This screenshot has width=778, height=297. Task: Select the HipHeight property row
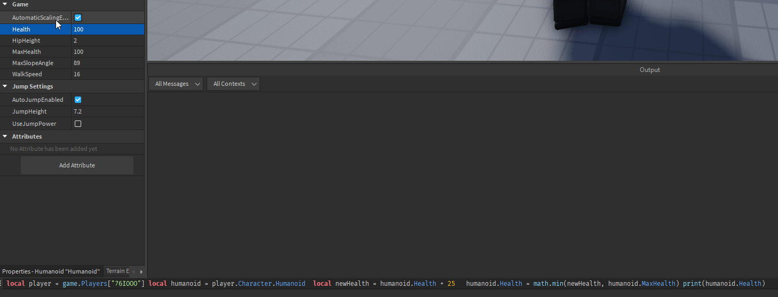[x=72, y=41]
